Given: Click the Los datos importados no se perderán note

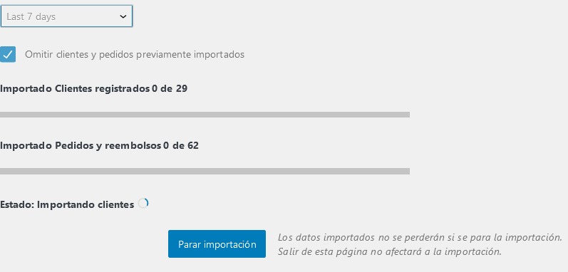Looking at the screenshot, I should pos(420,238).
